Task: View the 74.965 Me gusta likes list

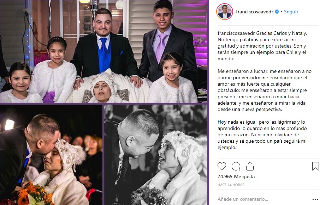Action: click(236, 176)
